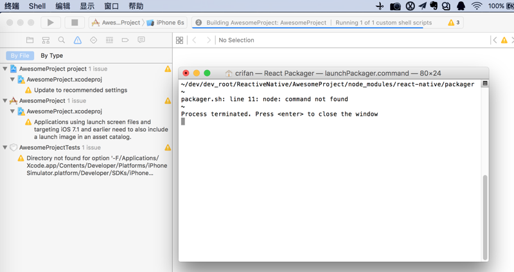The image size is (514, 272).
Task: Click warning badge on AwesomeProjectTests row
Action: 168,147
